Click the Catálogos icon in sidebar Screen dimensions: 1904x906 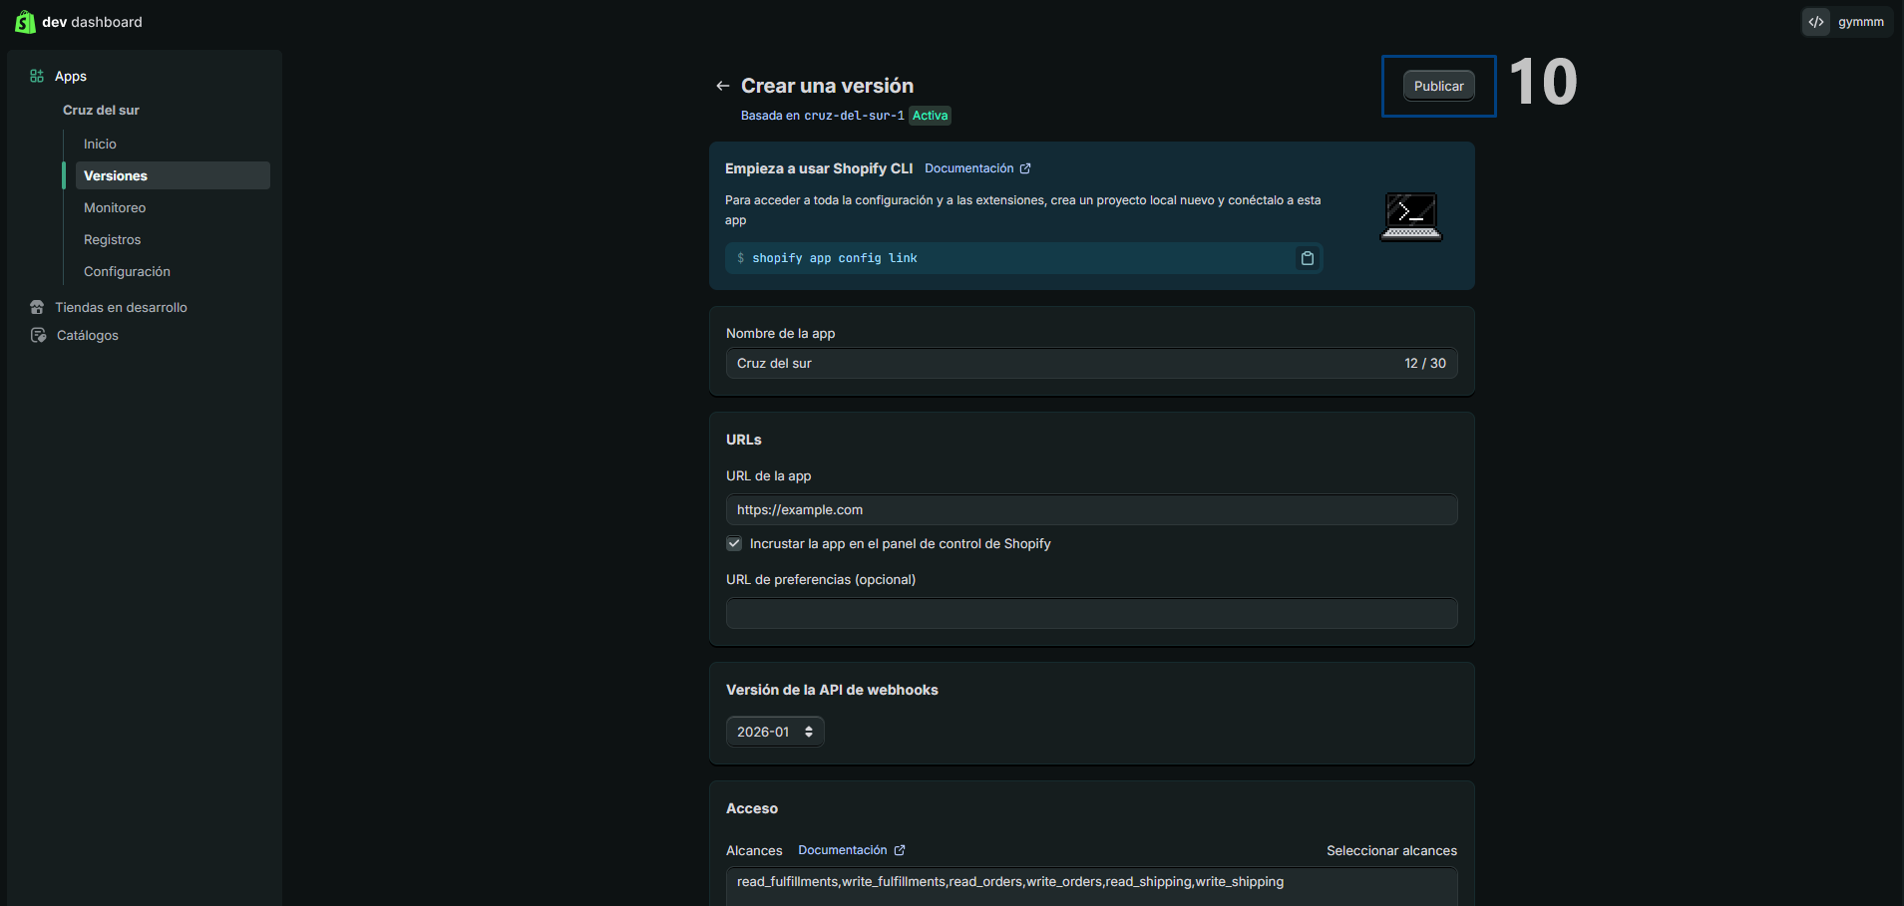pyautogui.click(x=38, y=336)
